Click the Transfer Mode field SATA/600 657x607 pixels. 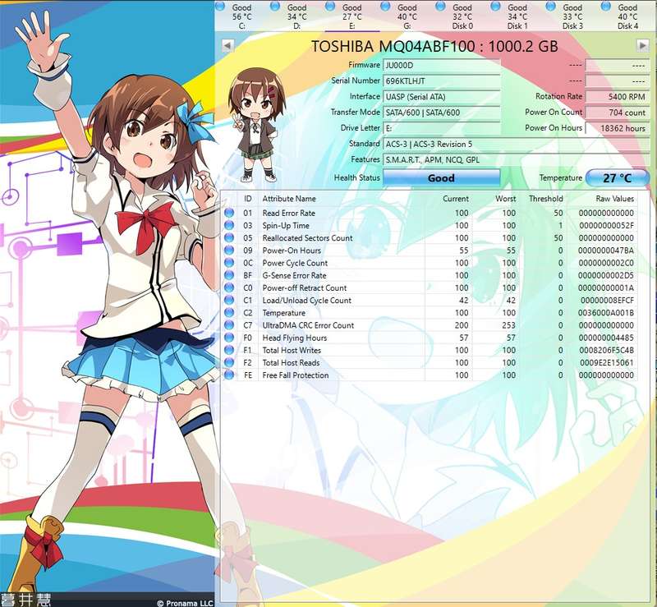click(442, 113)
